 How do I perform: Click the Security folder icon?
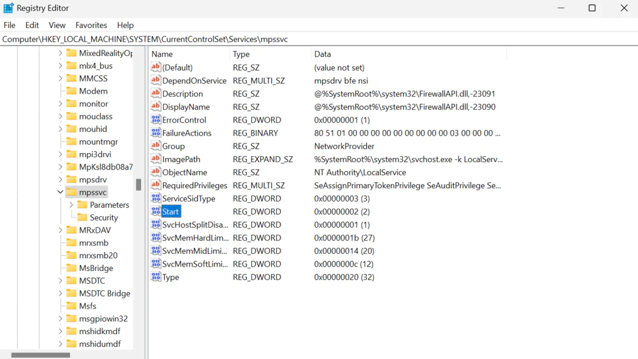[x=82, y=217]
